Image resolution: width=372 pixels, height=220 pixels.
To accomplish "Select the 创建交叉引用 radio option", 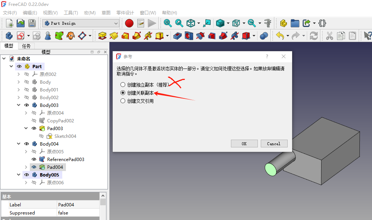I will 123,101.
